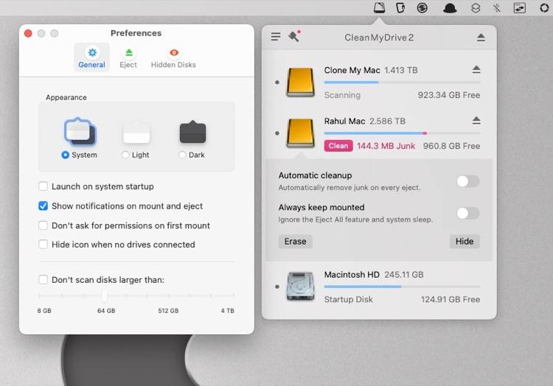Switch to the Eject preferences tab
Viewport: 553px width, 386px height.
pos(128,57)
